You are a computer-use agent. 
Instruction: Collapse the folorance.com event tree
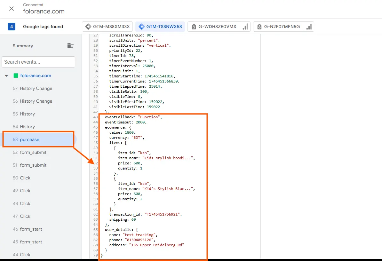[x=6, y=76]
